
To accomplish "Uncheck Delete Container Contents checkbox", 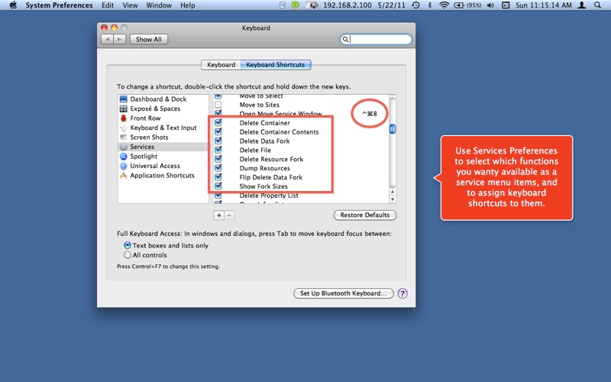I will click(x=218, y=131).
